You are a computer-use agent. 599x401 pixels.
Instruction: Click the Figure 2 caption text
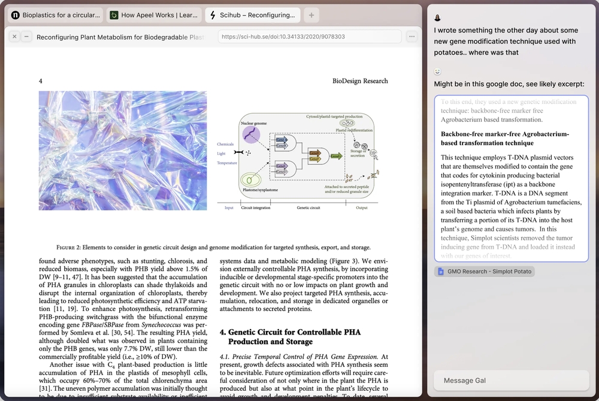click(213, 248)
